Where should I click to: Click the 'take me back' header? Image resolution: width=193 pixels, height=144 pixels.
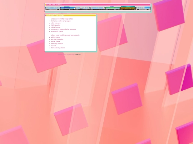(98, 5)
